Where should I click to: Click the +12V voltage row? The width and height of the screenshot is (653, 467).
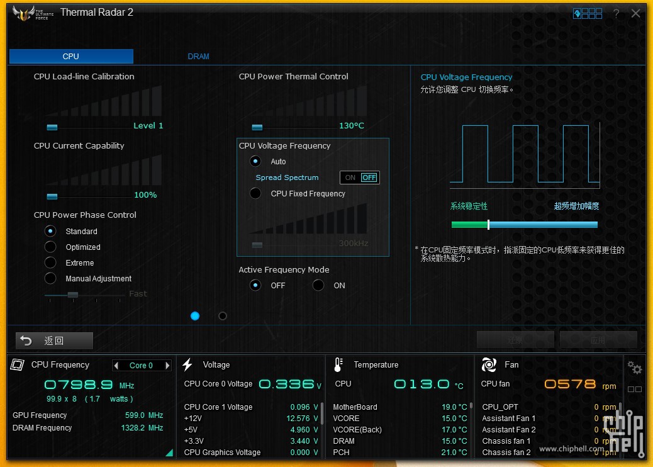[x=251, y=419]
